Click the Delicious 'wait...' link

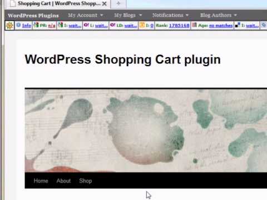253,26
